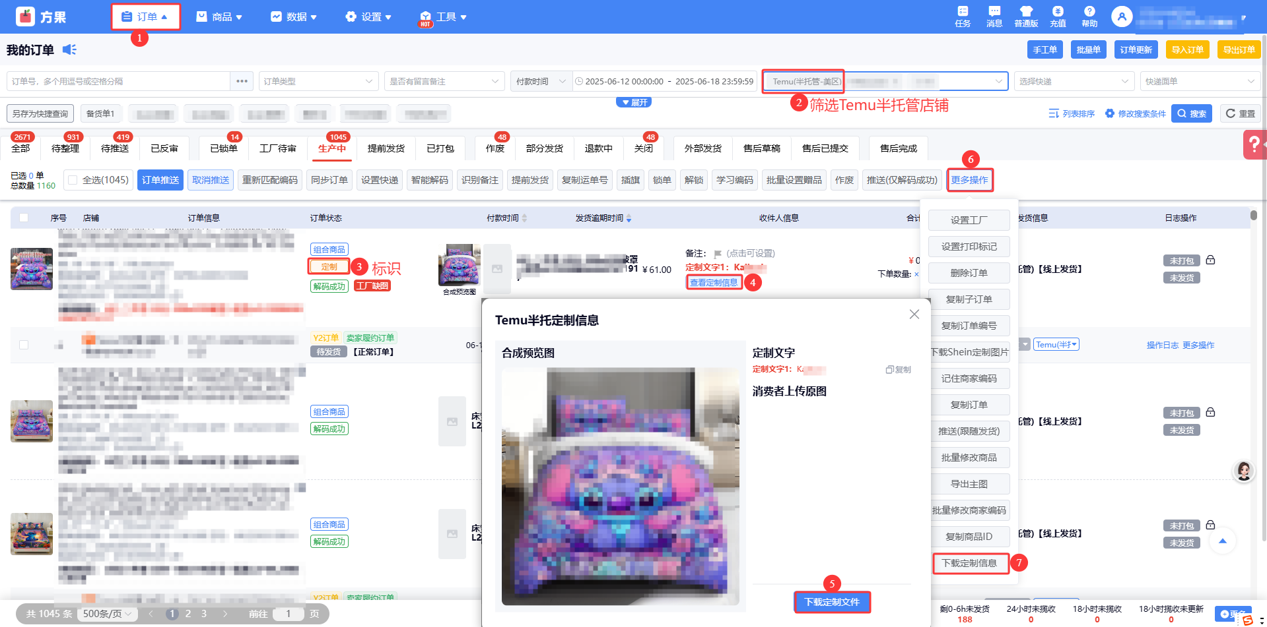Open the 选择快递 dropdown

(1074, 81)
